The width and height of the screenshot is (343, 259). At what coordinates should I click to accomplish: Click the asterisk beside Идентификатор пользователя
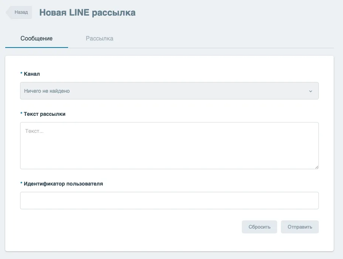(x=21, y=183)
